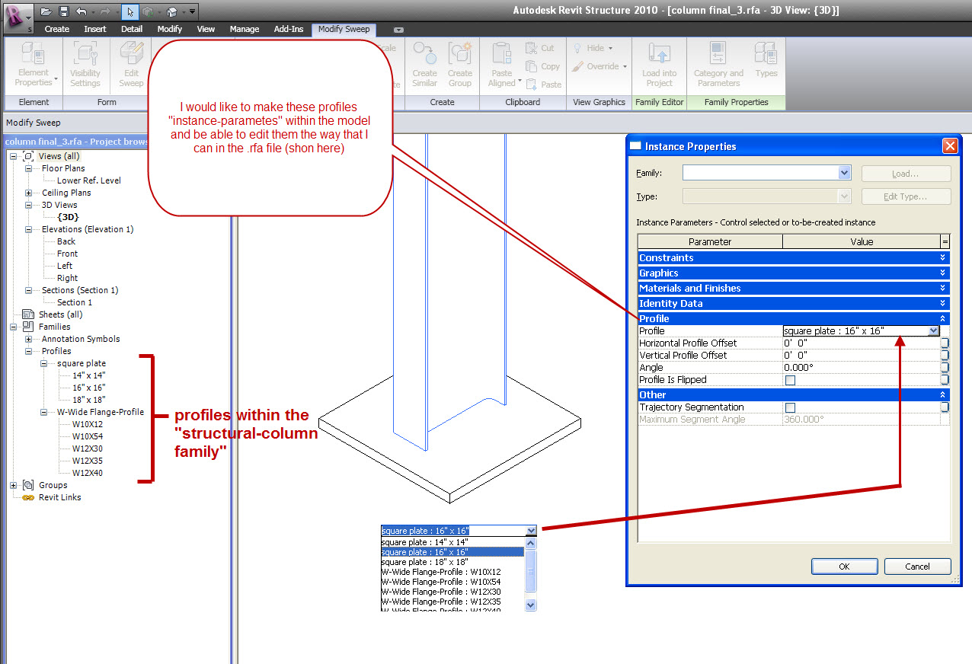Open the Manage ribbon tab
This screenshot has height=664, width=972.
[245, 29]
